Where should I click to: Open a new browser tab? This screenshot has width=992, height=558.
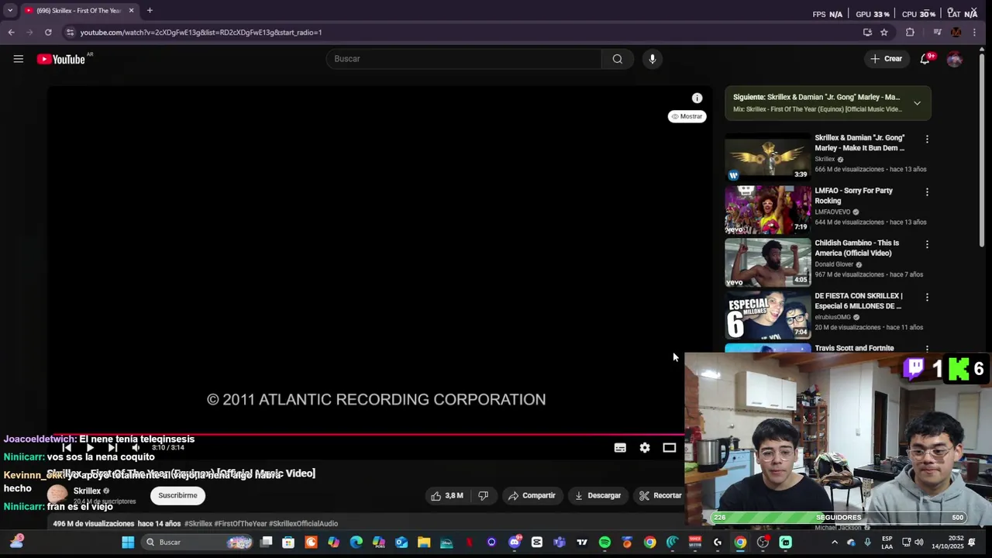pyautogui.click(x=150, y=11)
